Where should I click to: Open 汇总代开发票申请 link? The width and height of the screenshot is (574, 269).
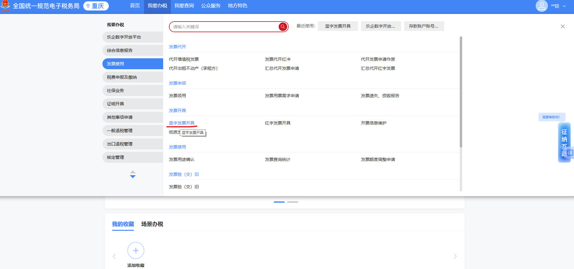(x=282, y=68)
